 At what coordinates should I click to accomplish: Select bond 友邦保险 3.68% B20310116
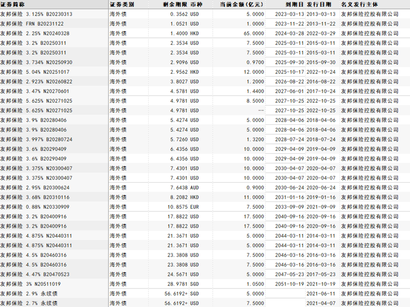click(35, 197)
